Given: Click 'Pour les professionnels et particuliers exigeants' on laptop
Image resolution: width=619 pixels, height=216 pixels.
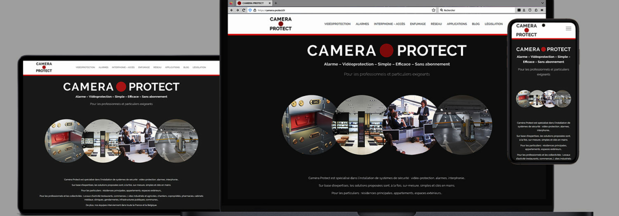Looking at the screenshot, I should (x=387, y=74).
